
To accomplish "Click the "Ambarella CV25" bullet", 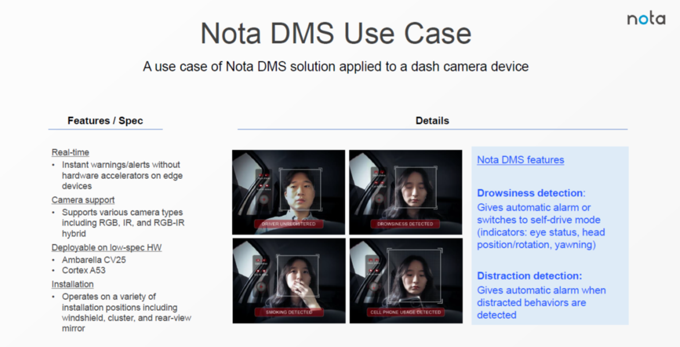I will (94, 260).
